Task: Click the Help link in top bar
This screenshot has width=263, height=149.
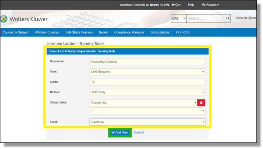Action: [191, 5]
